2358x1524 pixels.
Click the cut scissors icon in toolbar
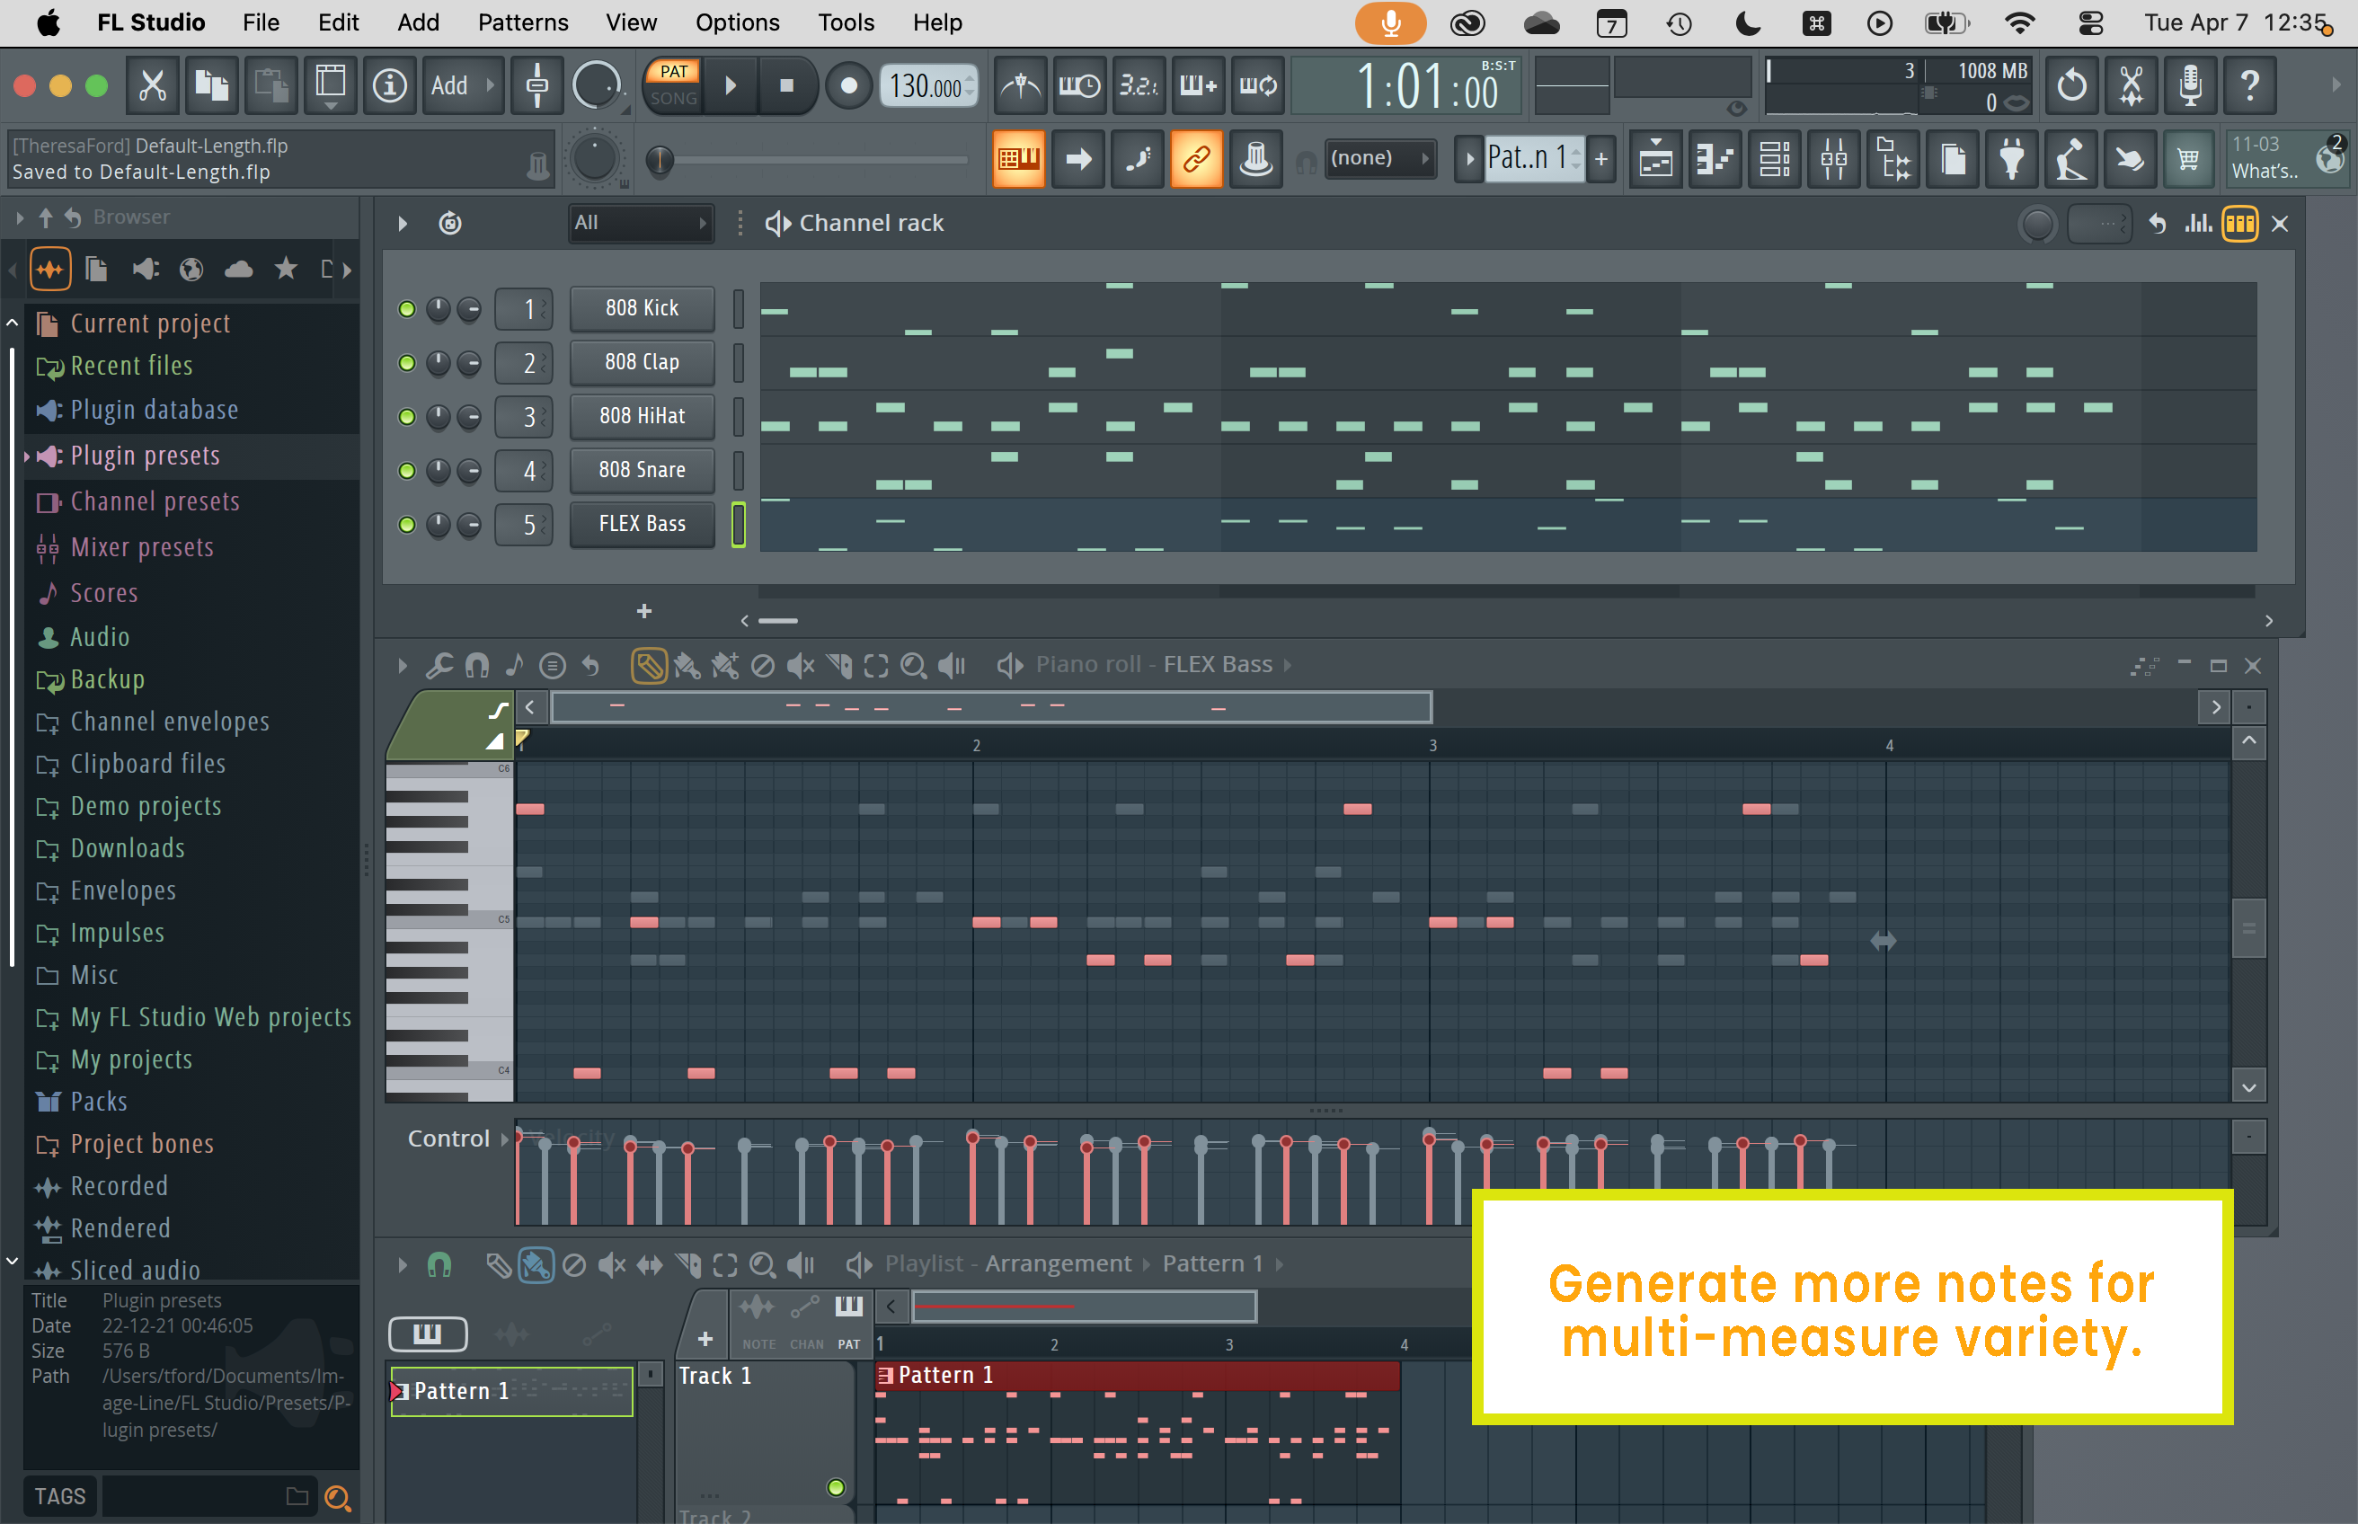pos(153,85)
